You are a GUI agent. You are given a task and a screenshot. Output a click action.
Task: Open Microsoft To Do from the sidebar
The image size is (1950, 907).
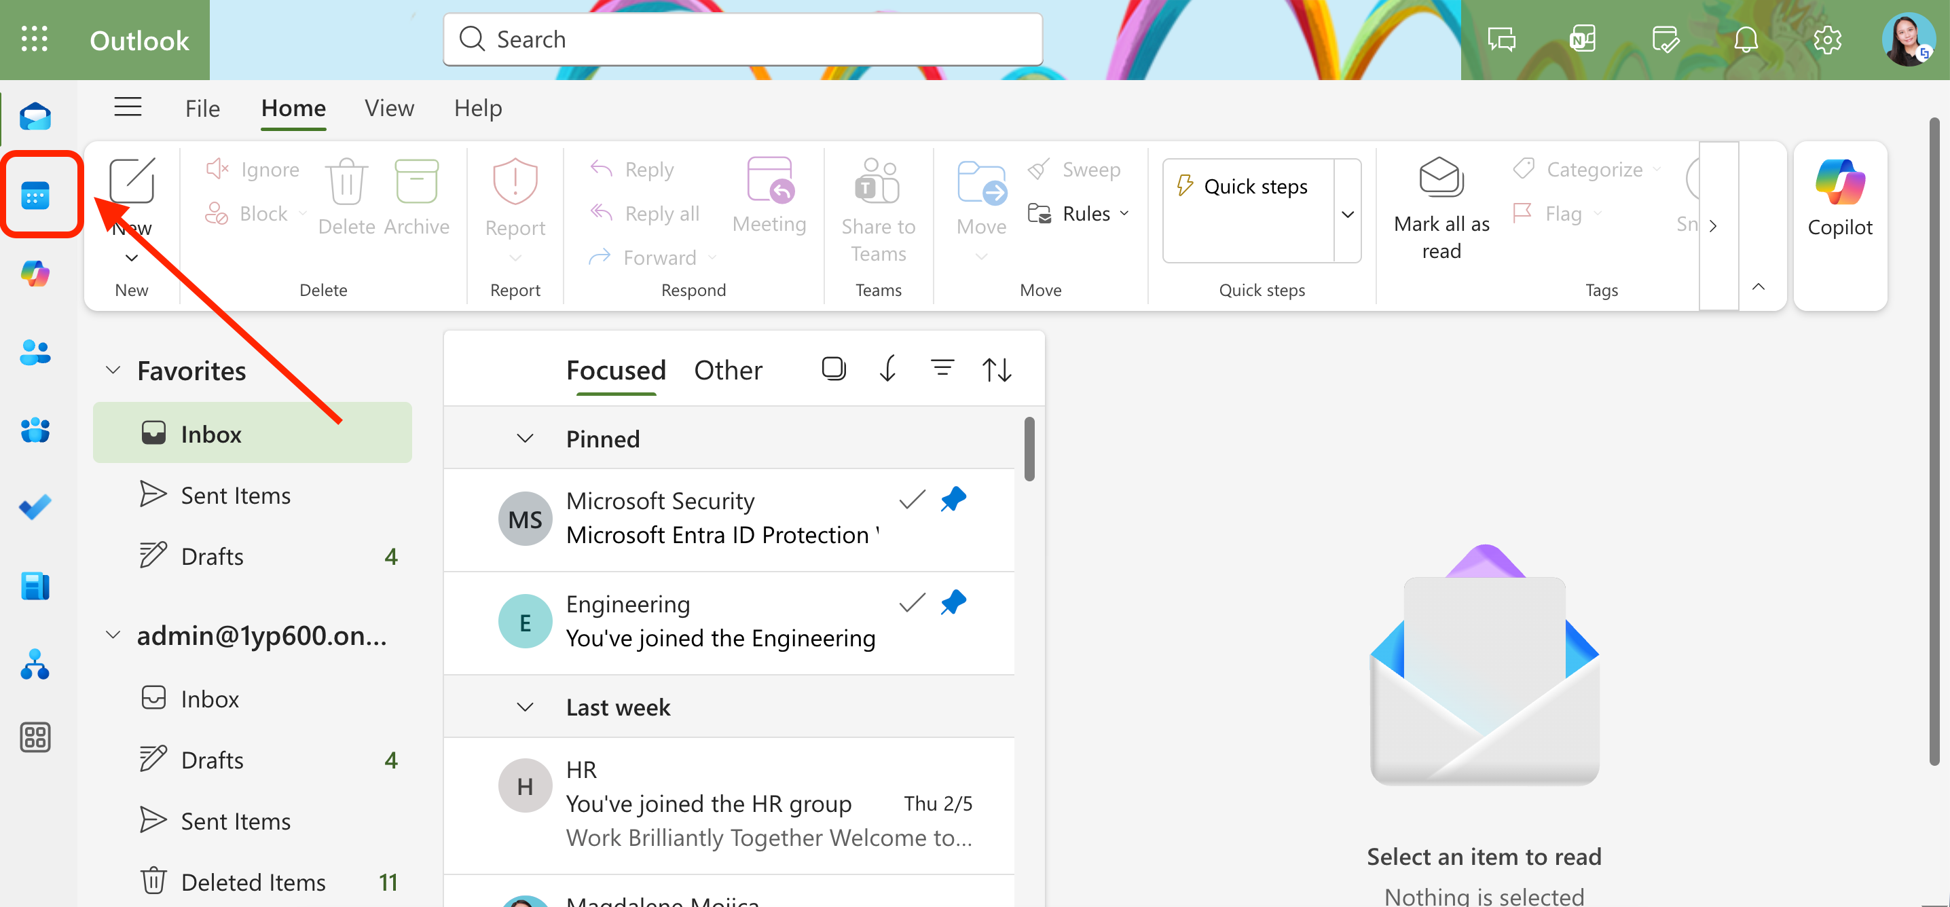pos(35,507)
